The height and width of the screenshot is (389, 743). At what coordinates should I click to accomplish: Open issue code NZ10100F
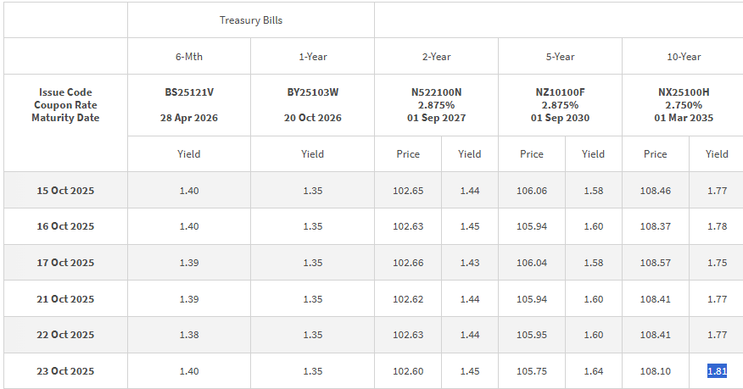(560, 92)
